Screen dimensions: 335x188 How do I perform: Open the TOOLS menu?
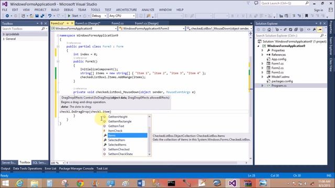95,10
